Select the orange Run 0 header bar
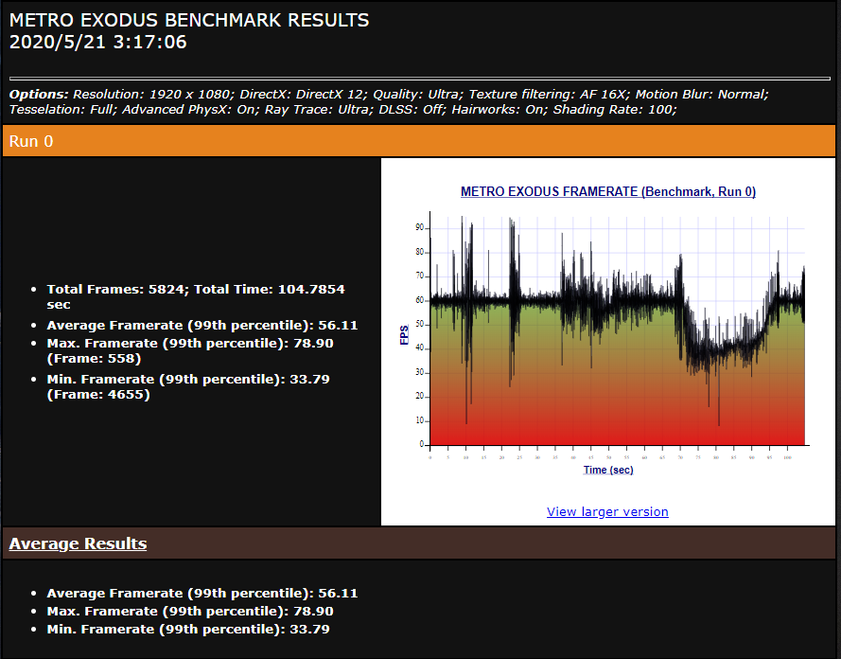The width and height of the screenshot is (841, 659). point(418,141)
